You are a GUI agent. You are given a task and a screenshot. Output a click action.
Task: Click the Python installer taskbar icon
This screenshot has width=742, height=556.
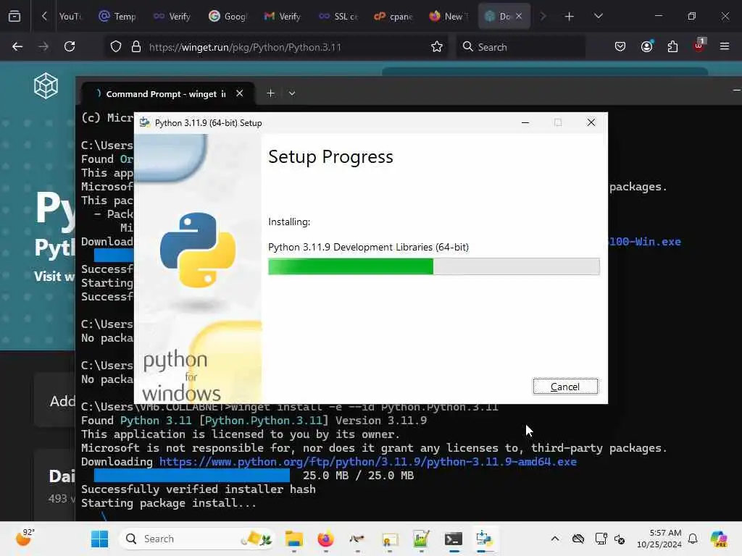(484, 539)
